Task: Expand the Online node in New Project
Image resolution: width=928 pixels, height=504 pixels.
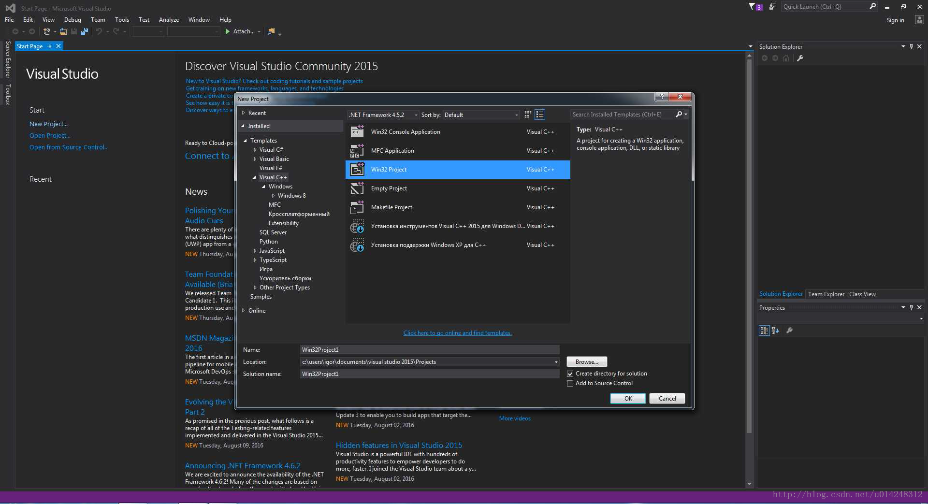Action: [x=244, y=311]
